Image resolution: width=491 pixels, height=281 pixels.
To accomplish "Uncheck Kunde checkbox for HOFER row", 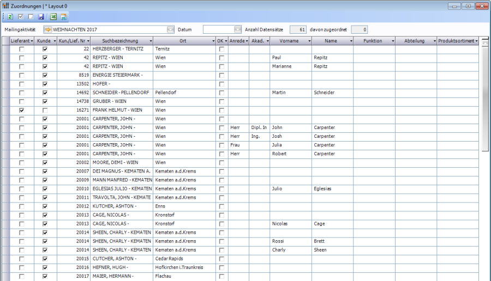I will [x=45, y=84].
